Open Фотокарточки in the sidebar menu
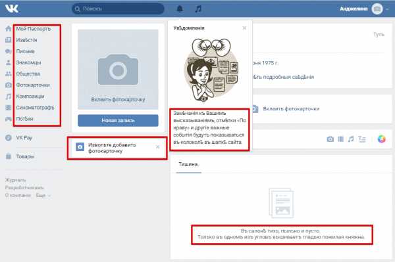 click(x=33, y=85)
